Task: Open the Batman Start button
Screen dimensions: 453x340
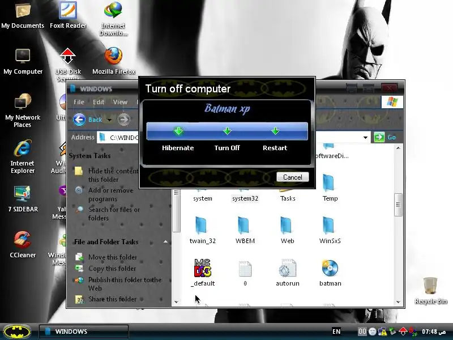Action: pyautogui.click(x=18, y=331)
